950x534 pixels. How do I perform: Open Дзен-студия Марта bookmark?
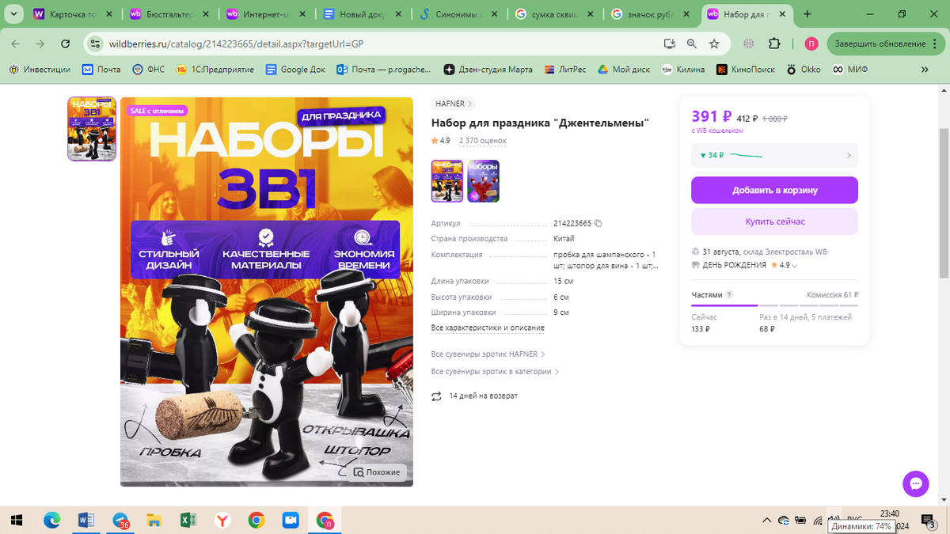[488, 70]
